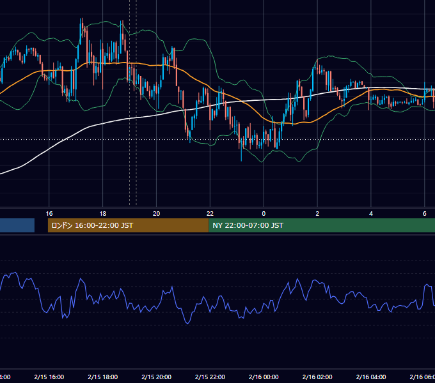Click the 4 hour axis label

coord(371,214)
